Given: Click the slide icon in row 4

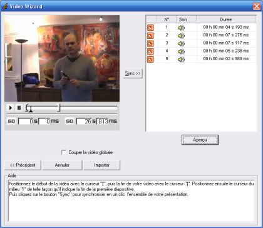Looking at the screenshot, I should coord(150,51).
